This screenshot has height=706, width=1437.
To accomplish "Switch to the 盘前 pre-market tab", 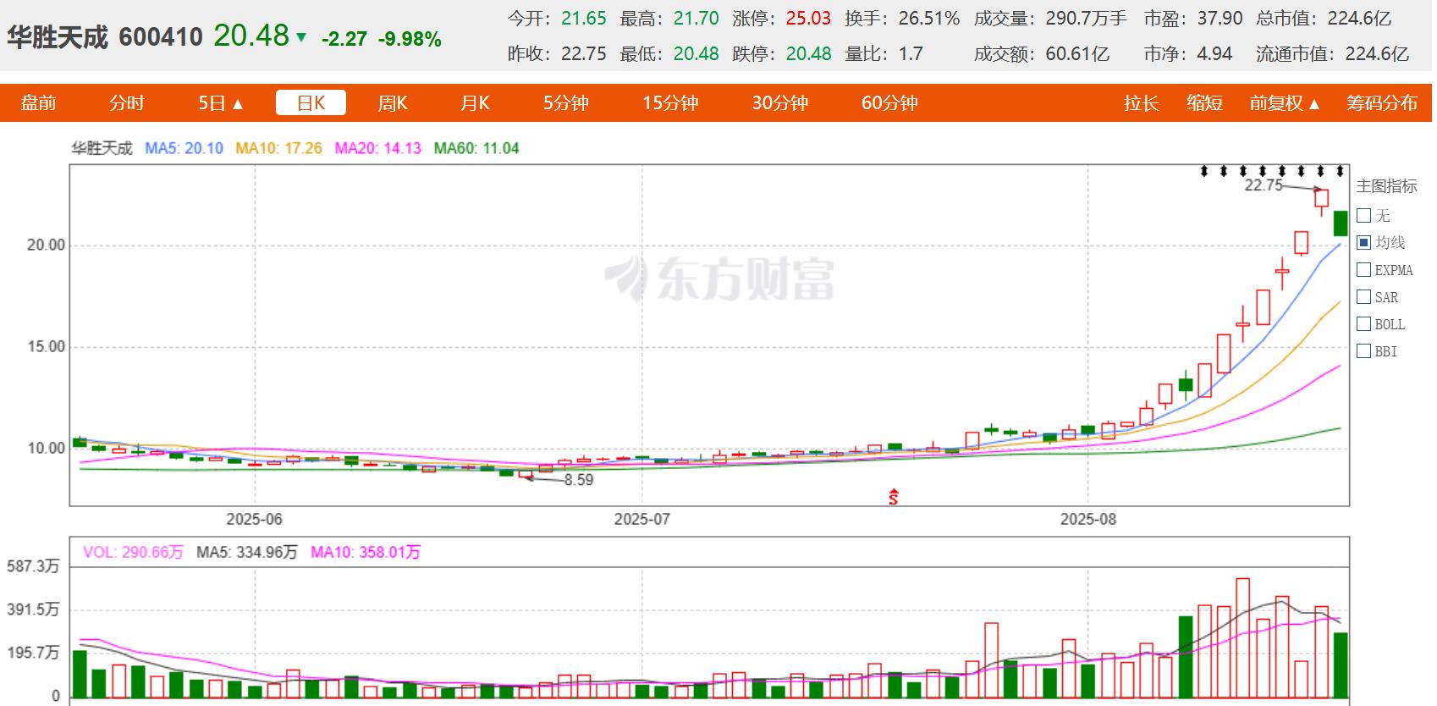I will point(38,103).
